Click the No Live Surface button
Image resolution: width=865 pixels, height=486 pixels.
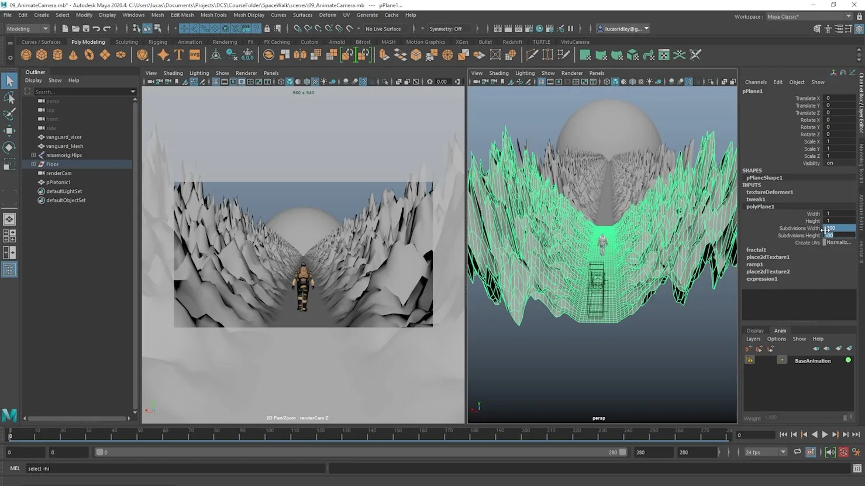tap(384, 28)
